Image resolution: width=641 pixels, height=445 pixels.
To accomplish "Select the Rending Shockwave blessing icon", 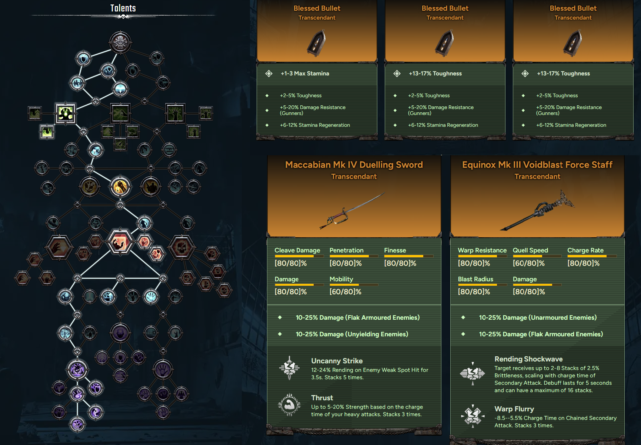I will tap(473, 374).
